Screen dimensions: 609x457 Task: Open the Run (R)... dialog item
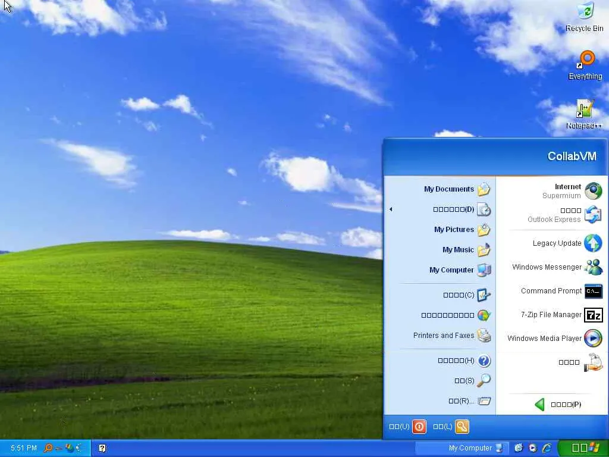point(440,400)
